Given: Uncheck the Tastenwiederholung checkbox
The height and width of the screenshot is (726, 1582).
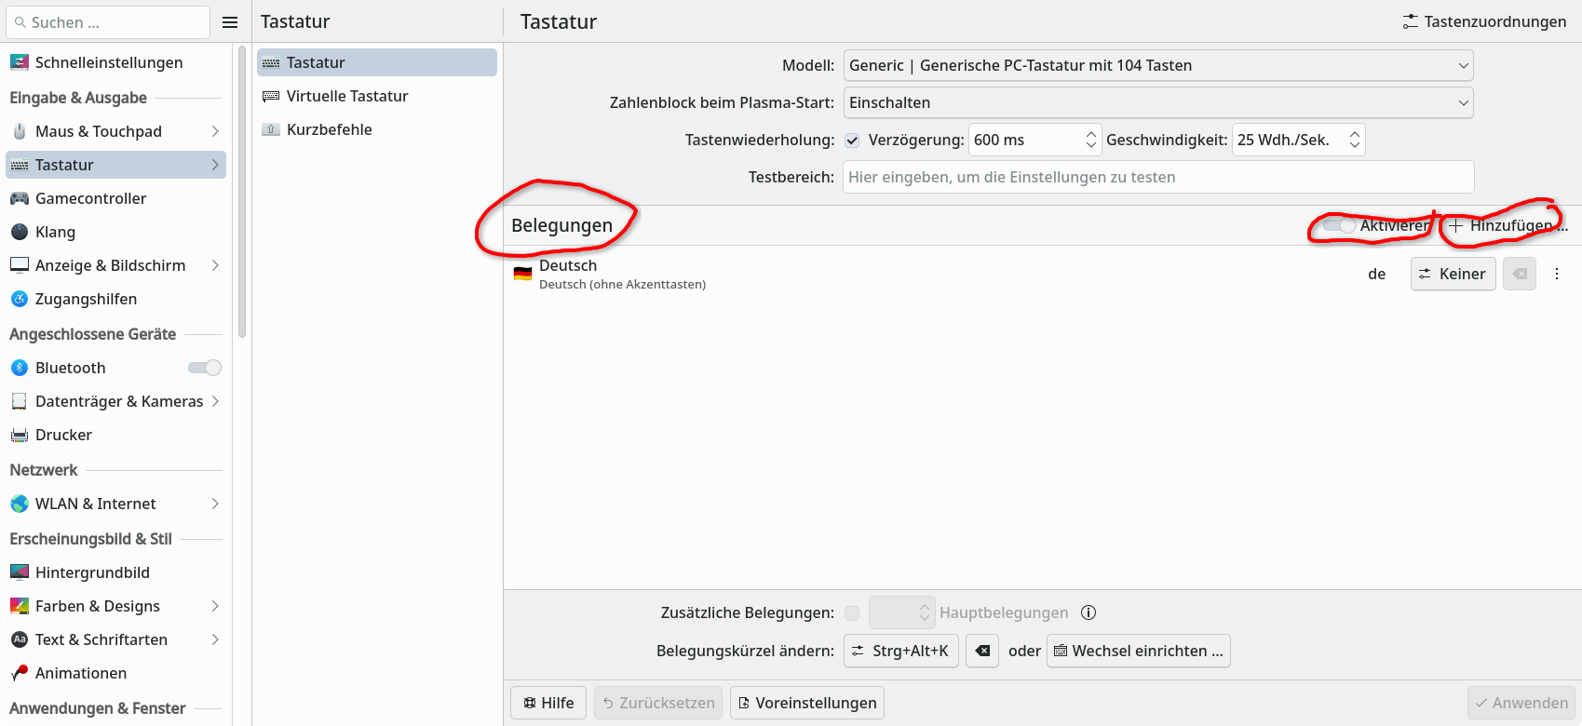Looking at the screenshot, I should tap(852, 141).
